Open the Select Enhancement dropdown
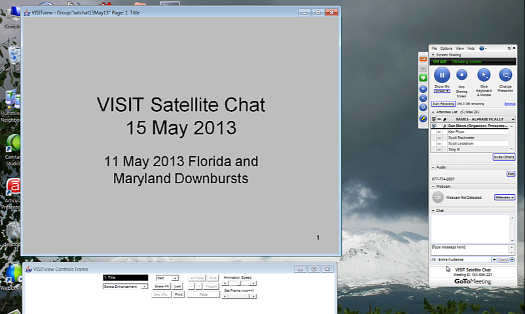The width and height of the screenshot is (525, 314). pos(125,287)
